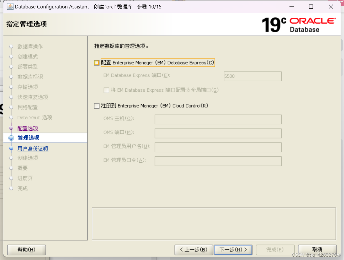
Task: Select 创建选项 step in sidebar
Action: 28,158
